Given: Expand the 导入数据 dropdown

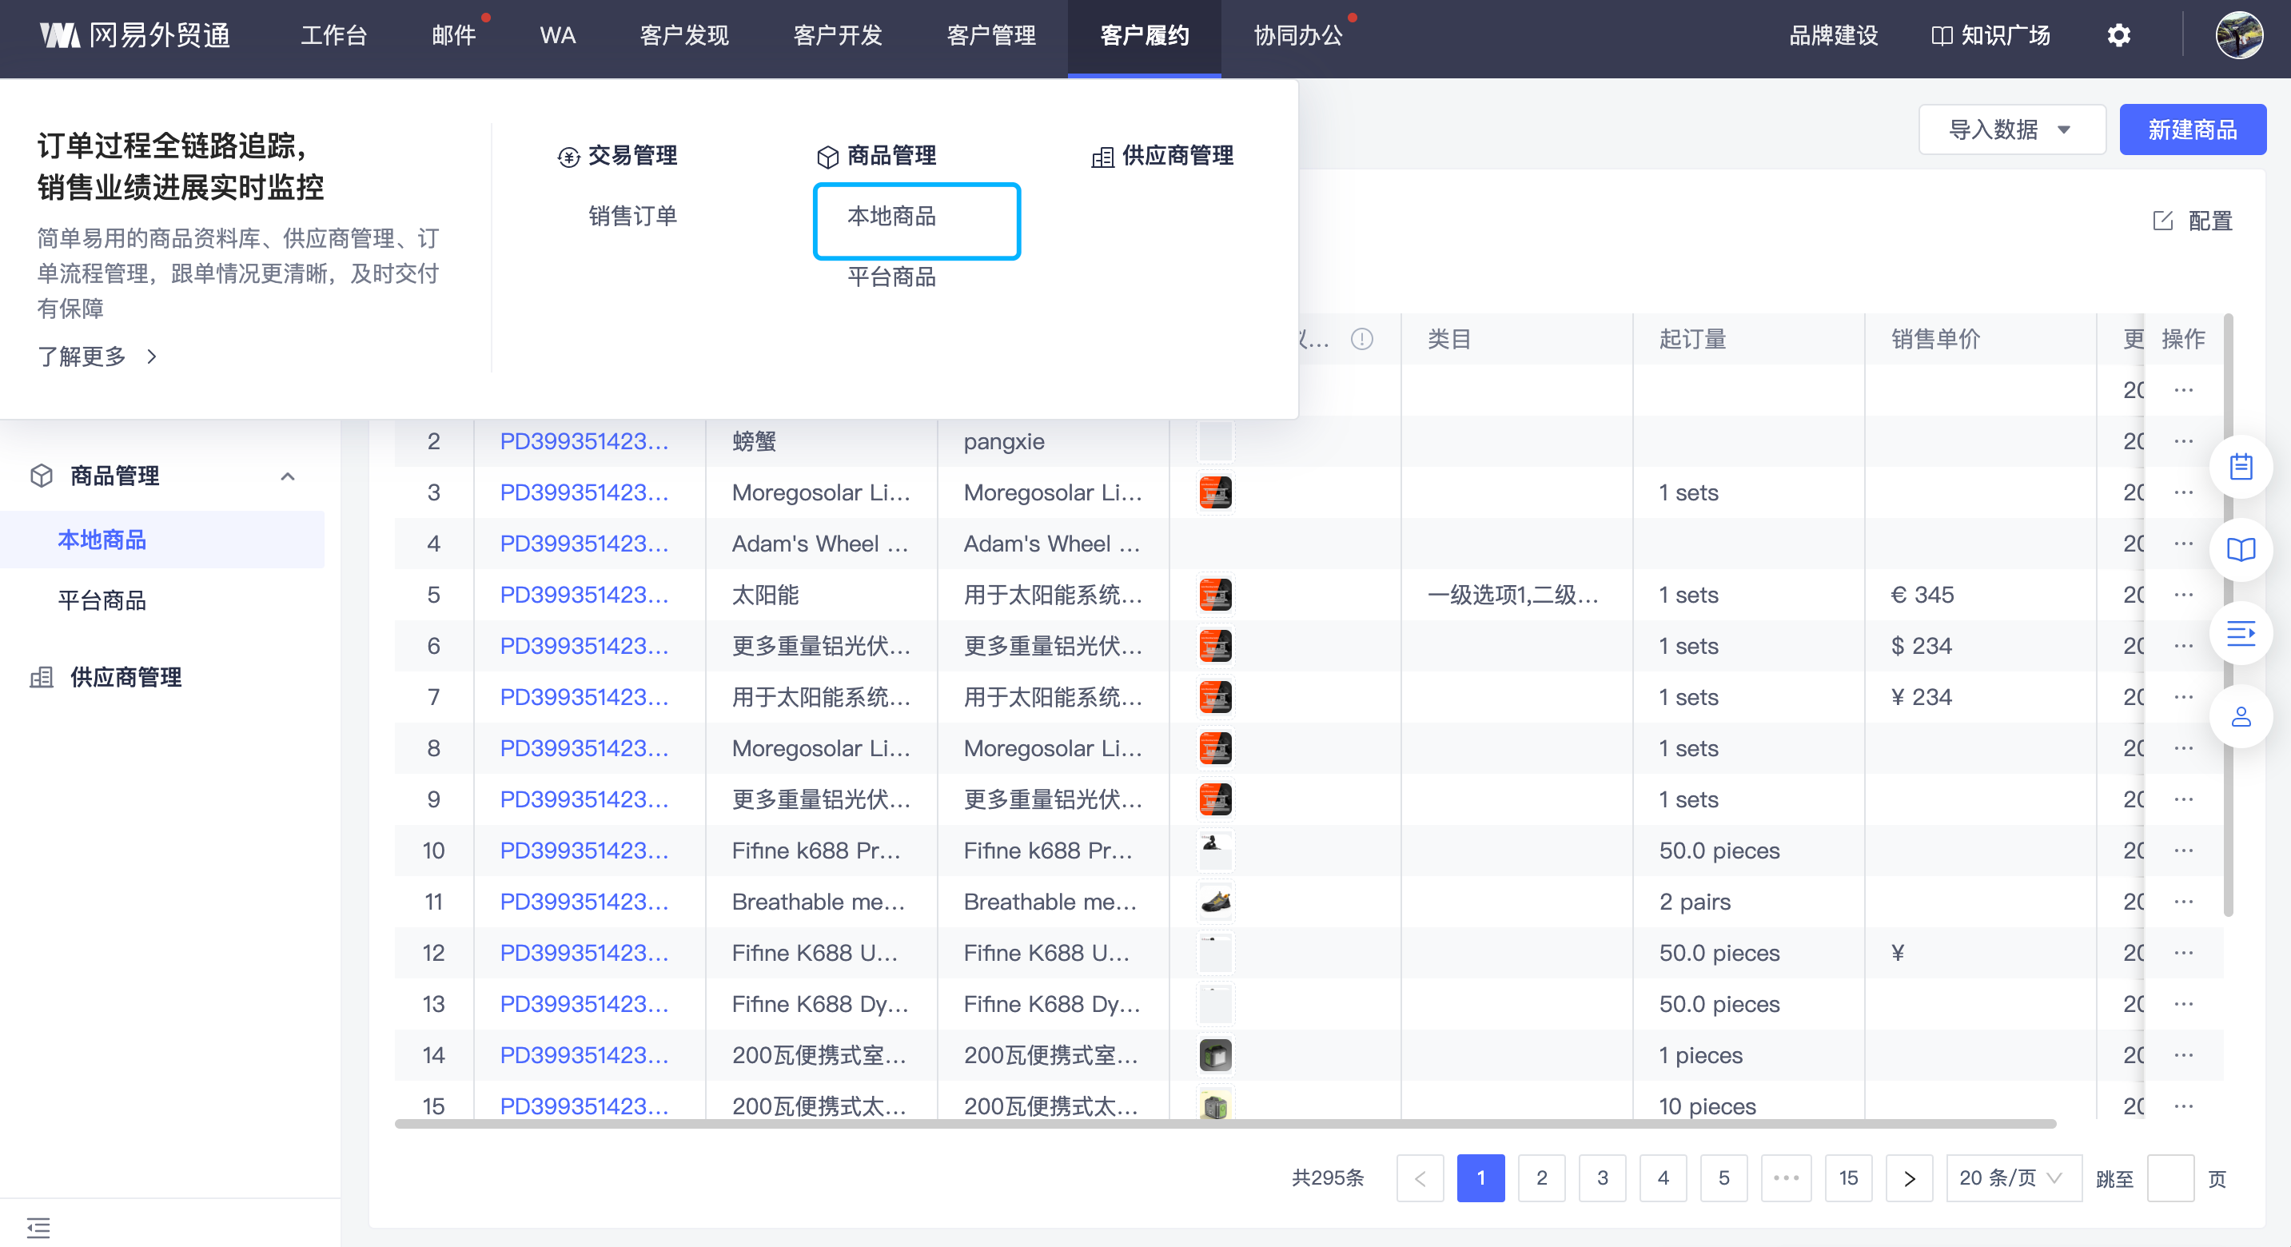Looking at the screenshot, I should (x=2011, y=129).
